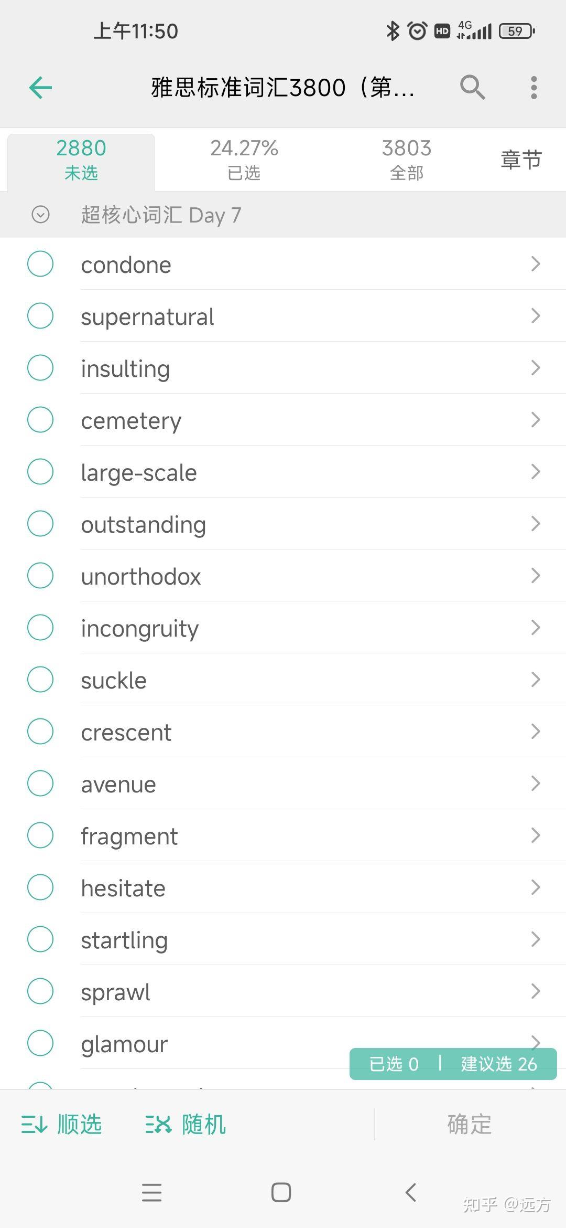Switch to the 已选 24.27% tab
The image size is (566, 1228).
click(x=244, y=160)
